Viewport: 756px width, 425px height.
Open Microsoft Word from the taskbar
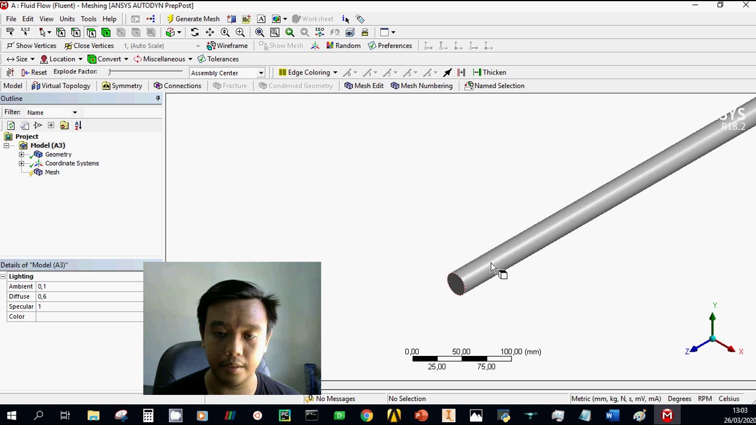click(612, 416)
